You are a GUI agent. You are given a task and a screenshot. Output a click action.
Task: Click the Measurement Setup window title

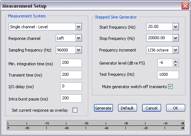point(24,6)
